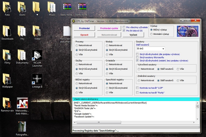Click the OTL Log Analysis banner
This screenshot has height=137, width=206.
[x=188, y=31]
